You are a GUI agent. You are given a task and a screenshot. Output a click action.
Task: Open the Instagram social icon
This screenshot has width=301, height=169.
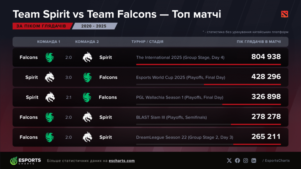[x=245, y=160]
